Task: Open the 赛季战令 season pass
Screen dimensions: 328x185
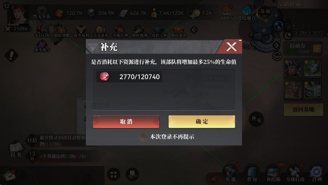Action: pos(42,46)
